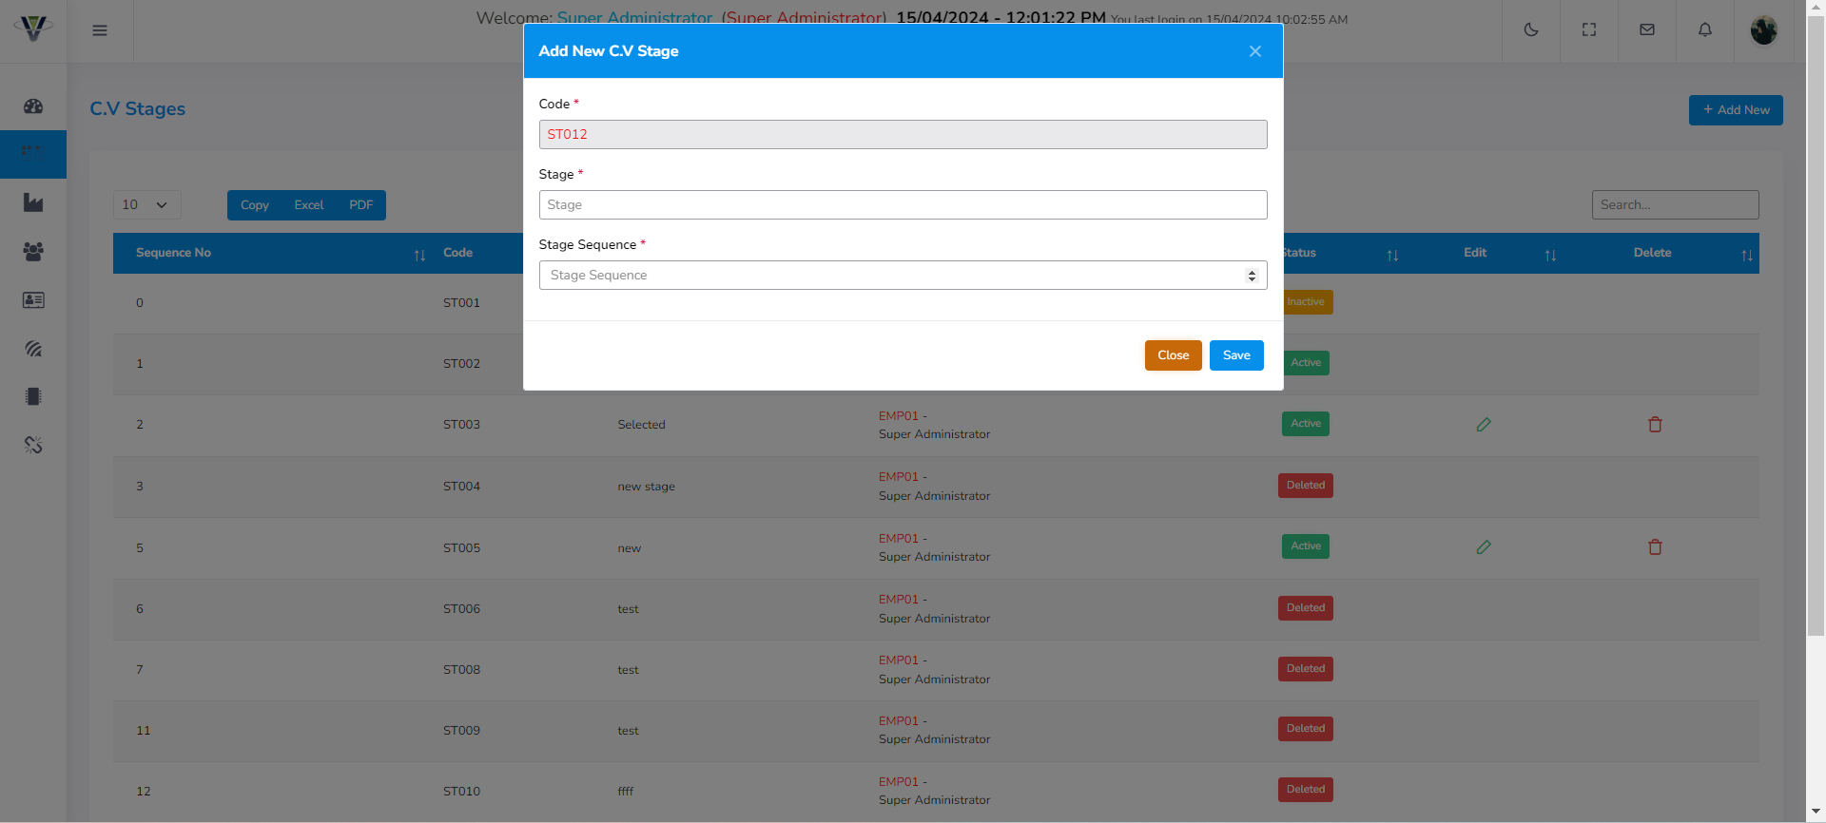Click the page vertical scrollbar
This screenshot has height=823, width=1826.
click(1816, 326)
